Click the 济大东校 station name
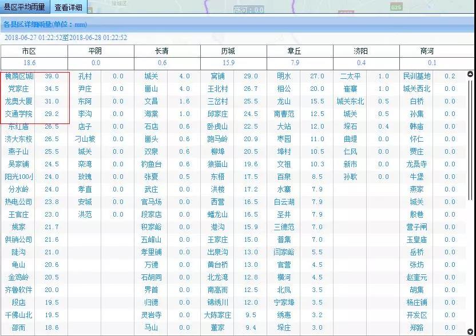476x336 pixels. tap(18, 139)
